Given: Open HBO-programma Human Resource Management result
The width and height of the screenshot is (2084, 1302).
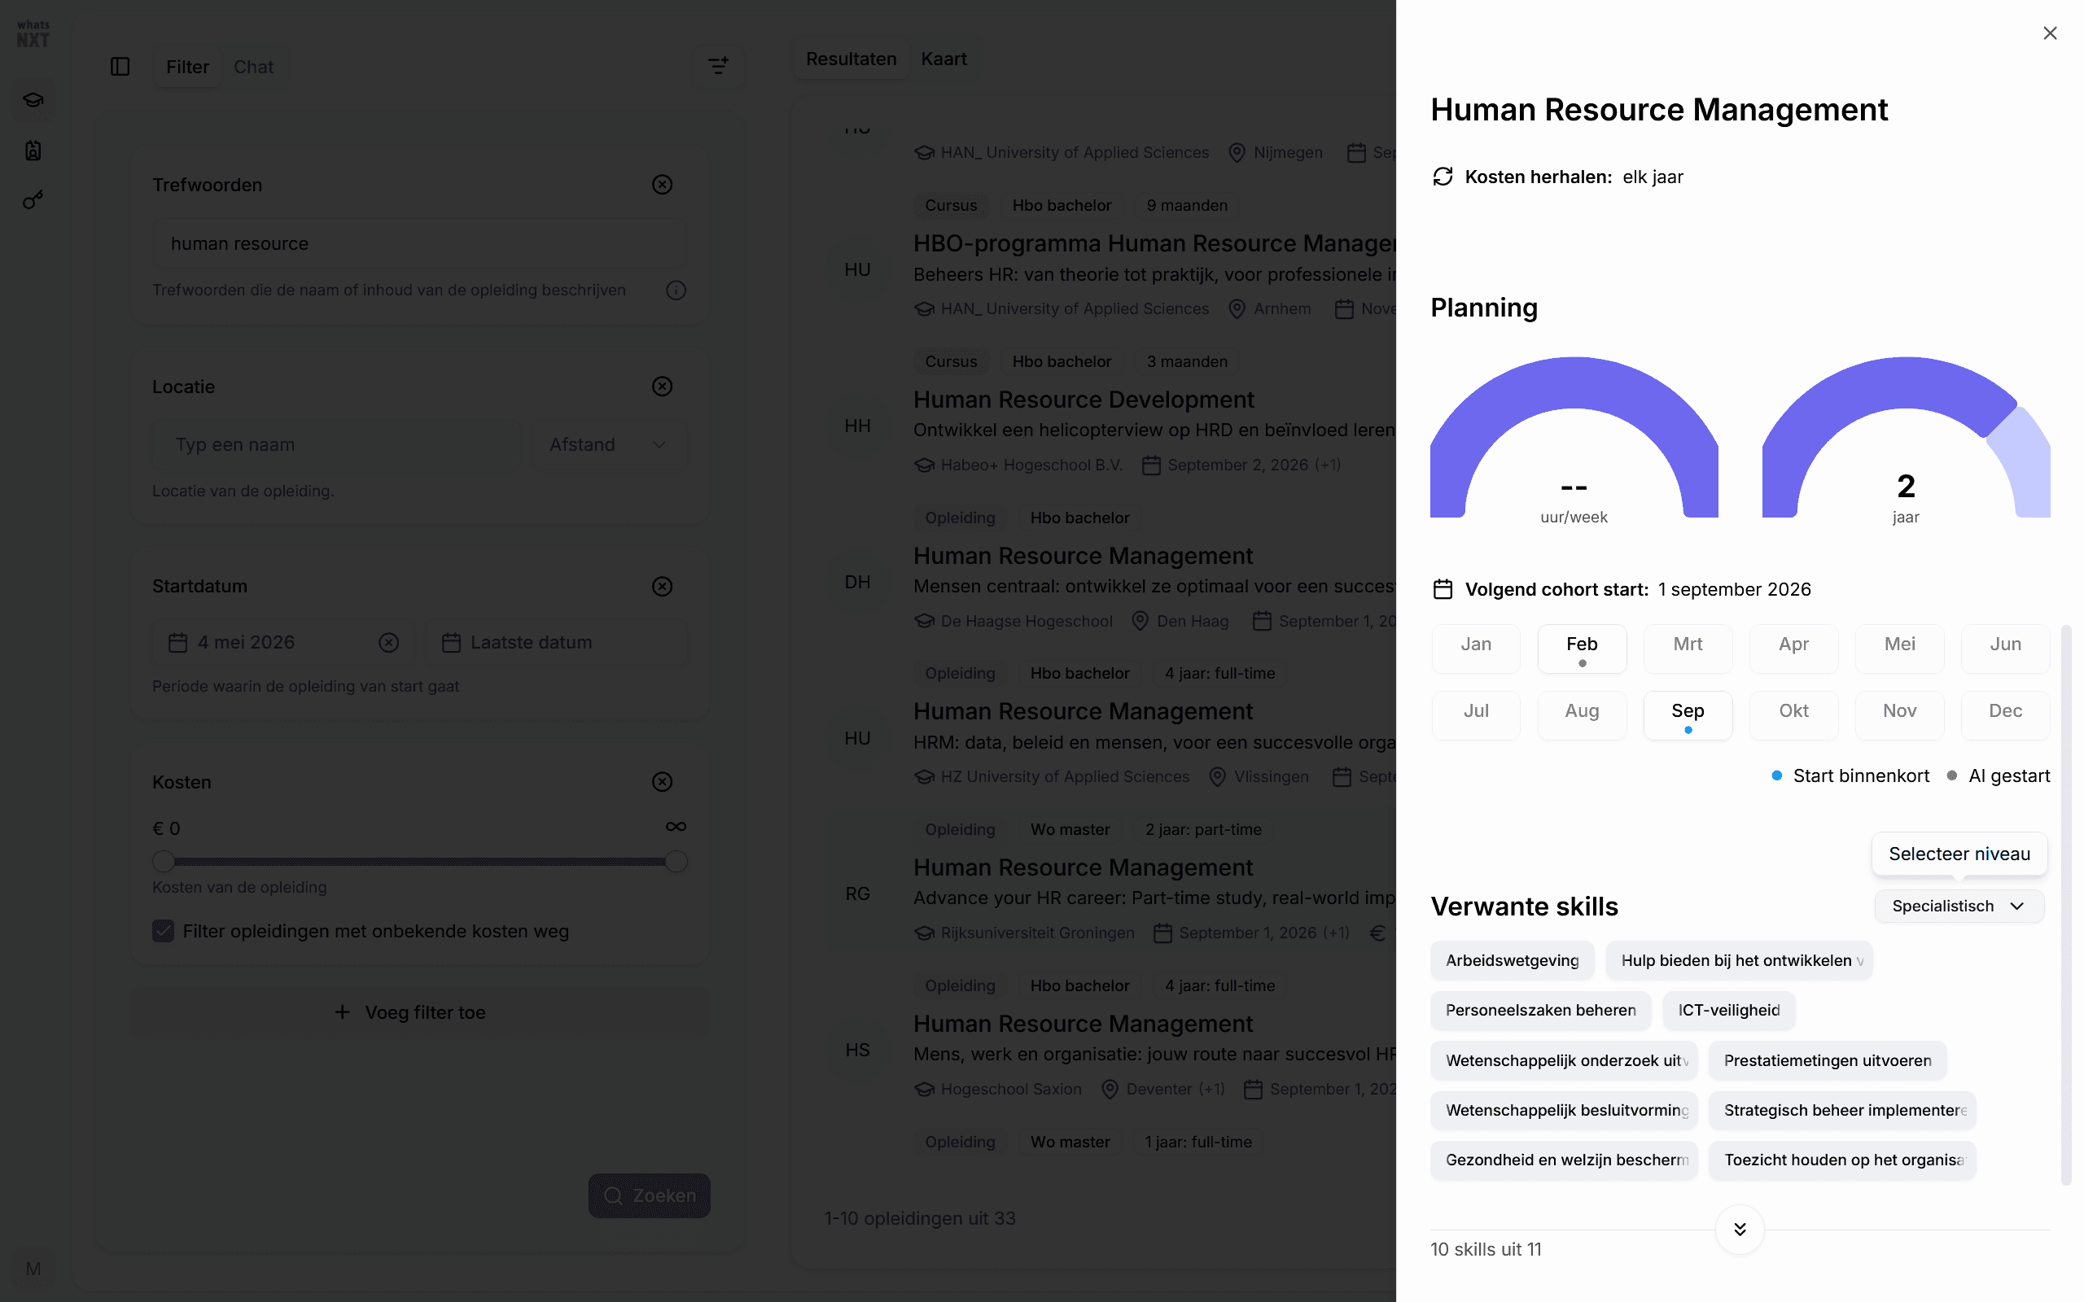Looking at the screenshot, I should coord(1154,243).
